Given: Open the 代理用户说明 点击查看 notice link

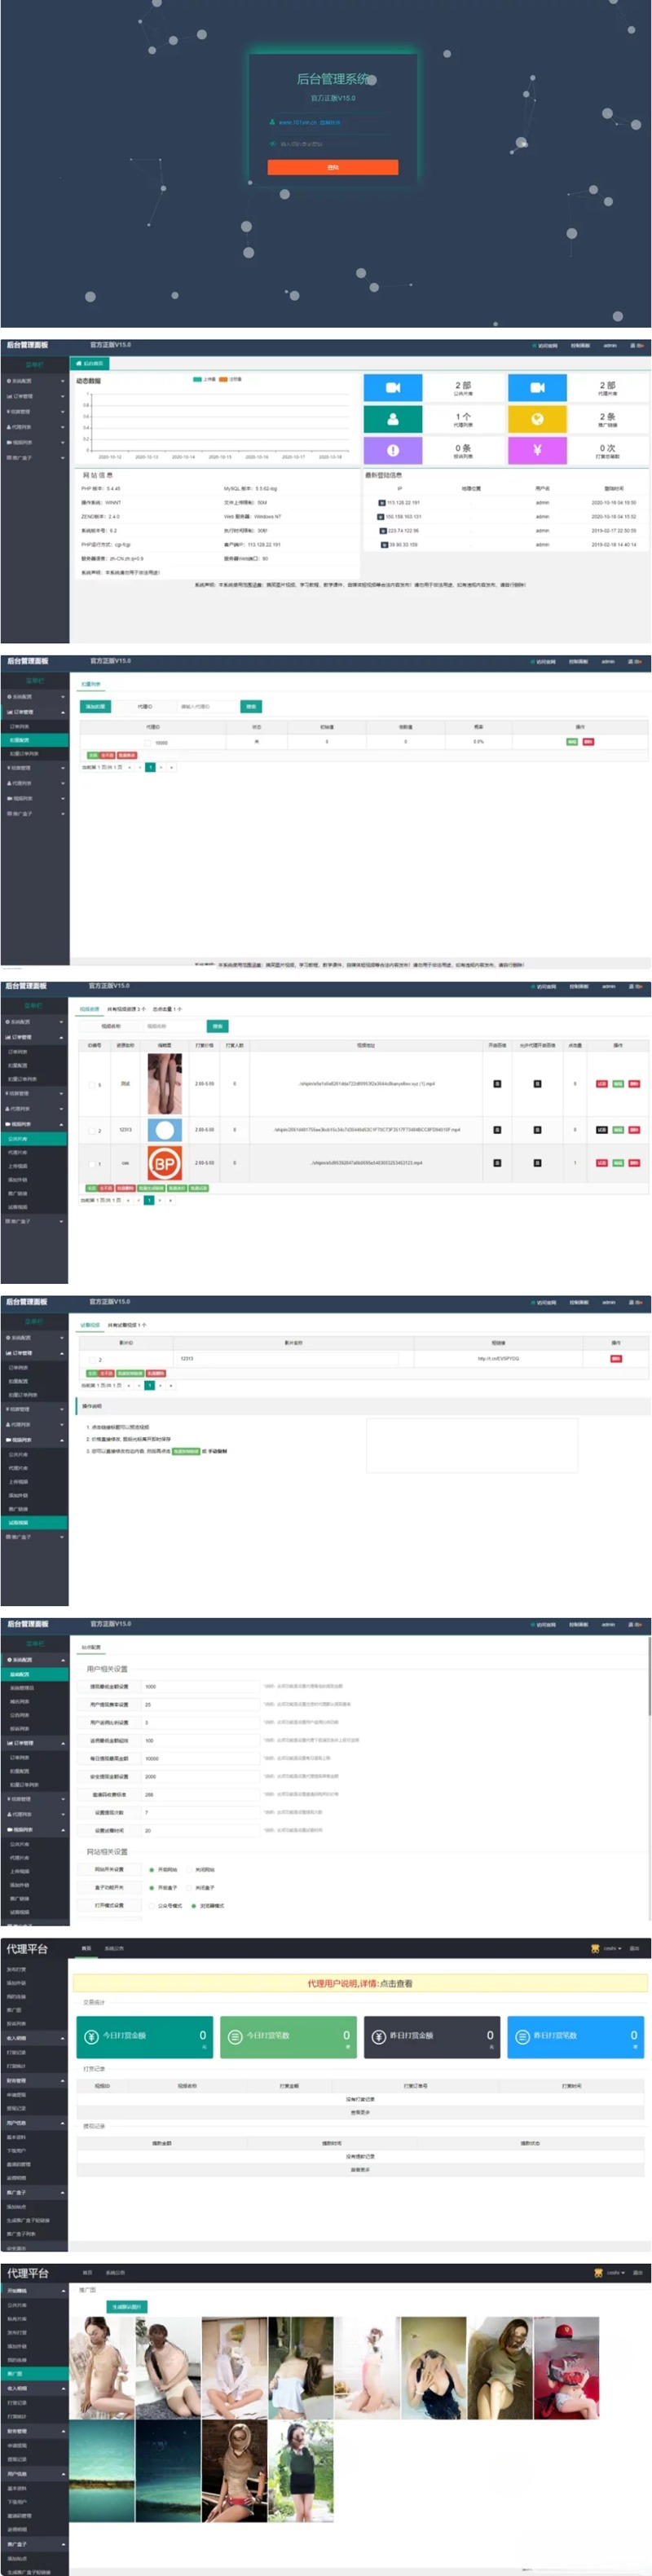Looking at the screenshot, I should [x=359, y=1983].
